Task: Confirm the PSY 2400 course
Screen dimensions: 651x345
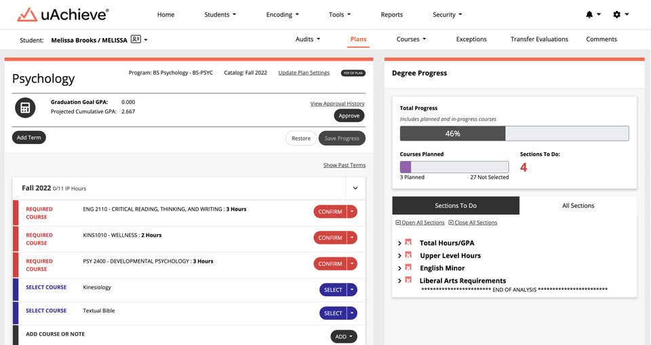Action: [x=330, y=264]
